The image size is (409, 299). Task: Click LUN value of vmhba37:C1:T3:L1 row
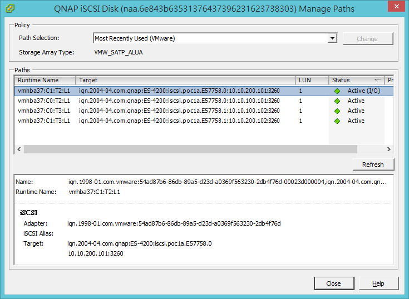pos(300,121)
